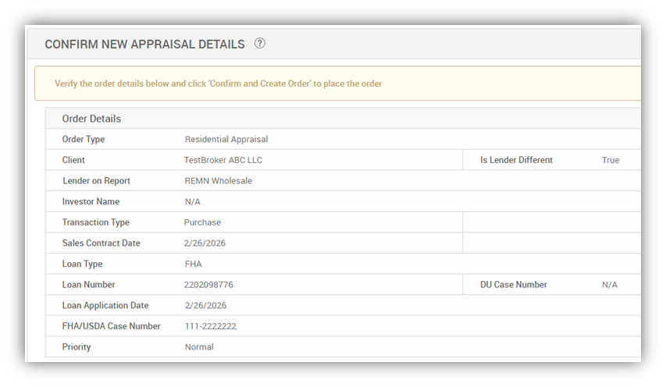Click the Investor Name label
Screen dimensions: 666x387
tap(91, 201)
